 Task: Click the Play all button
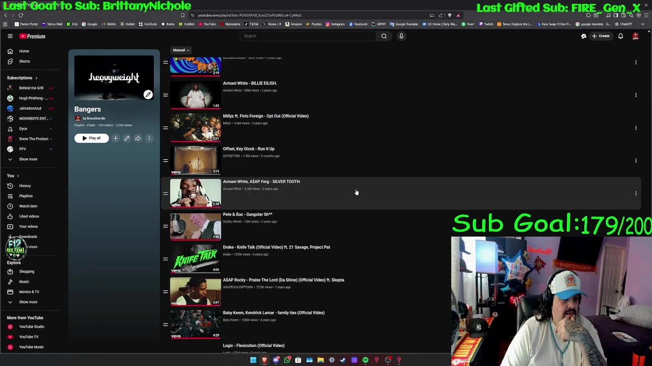[92, 138]
